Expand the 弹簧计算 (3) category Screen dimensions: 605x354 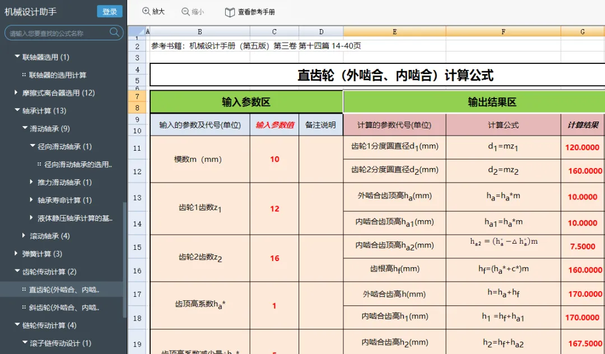(16, 253)
